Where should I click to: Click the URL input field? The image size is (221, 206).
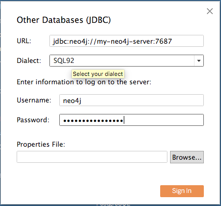coord(126,41)
